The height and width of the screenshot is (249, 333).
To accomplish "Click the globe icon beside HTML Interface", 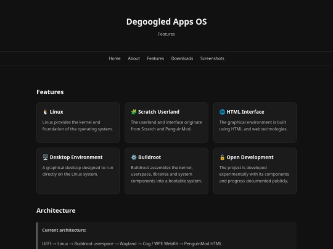I will point(222,112).
